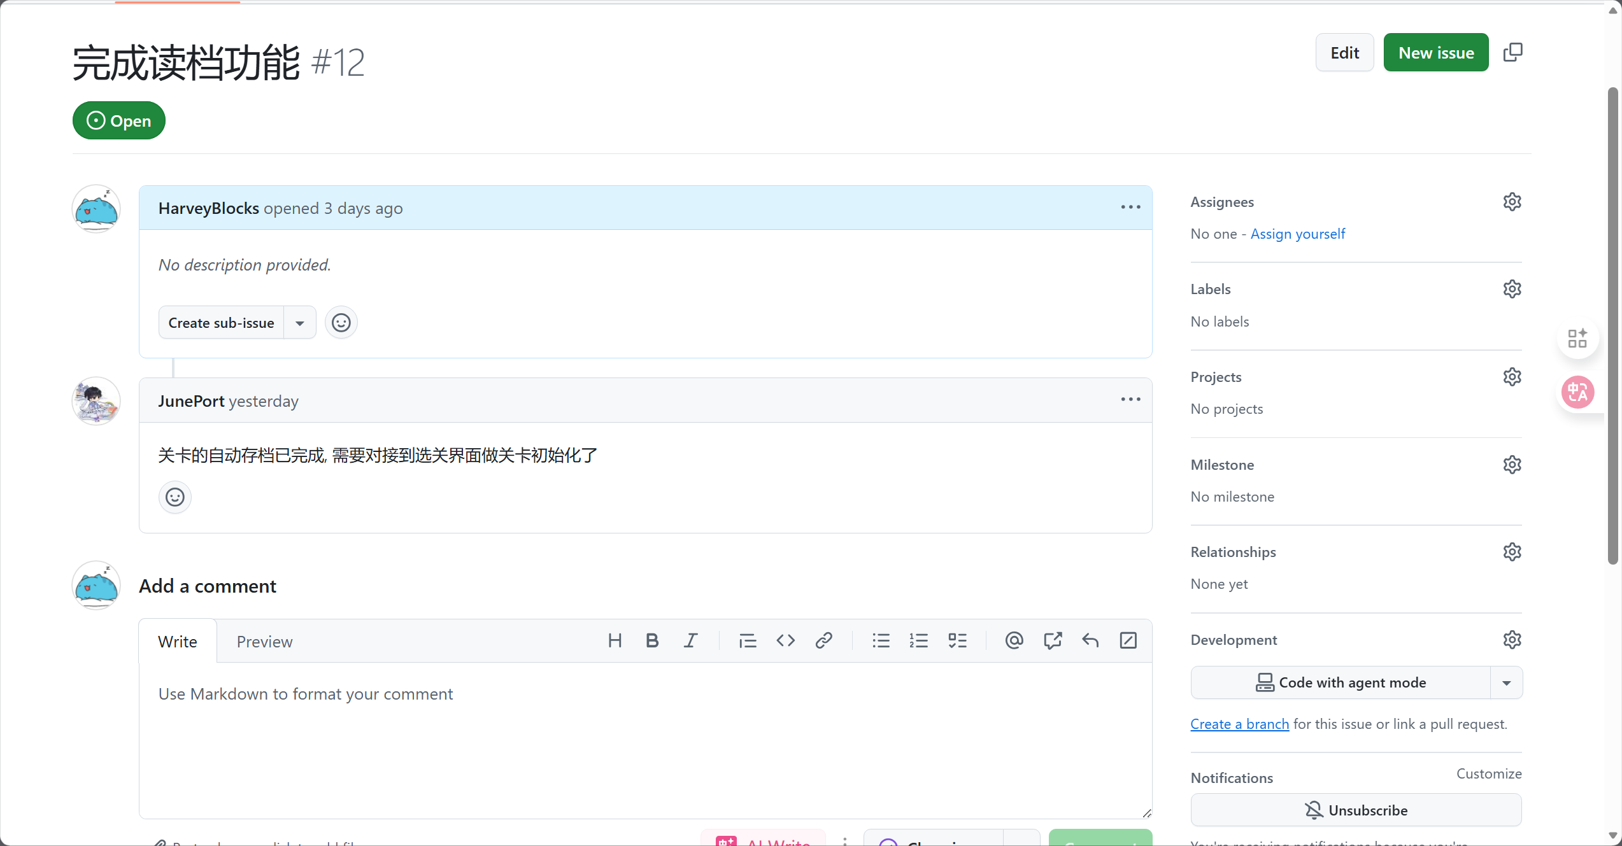Insert a code block with the code icon
The width and height of the screenshot is (1622, 846).
coord(785,640)
